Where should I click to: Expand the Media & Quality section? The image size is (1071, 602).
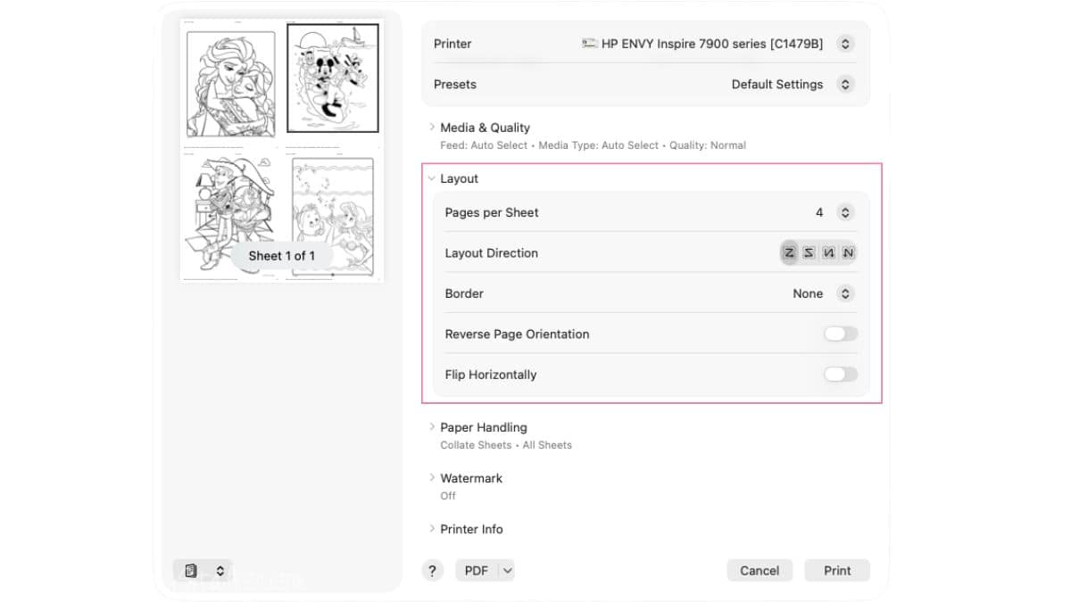(x=432, y=128)
